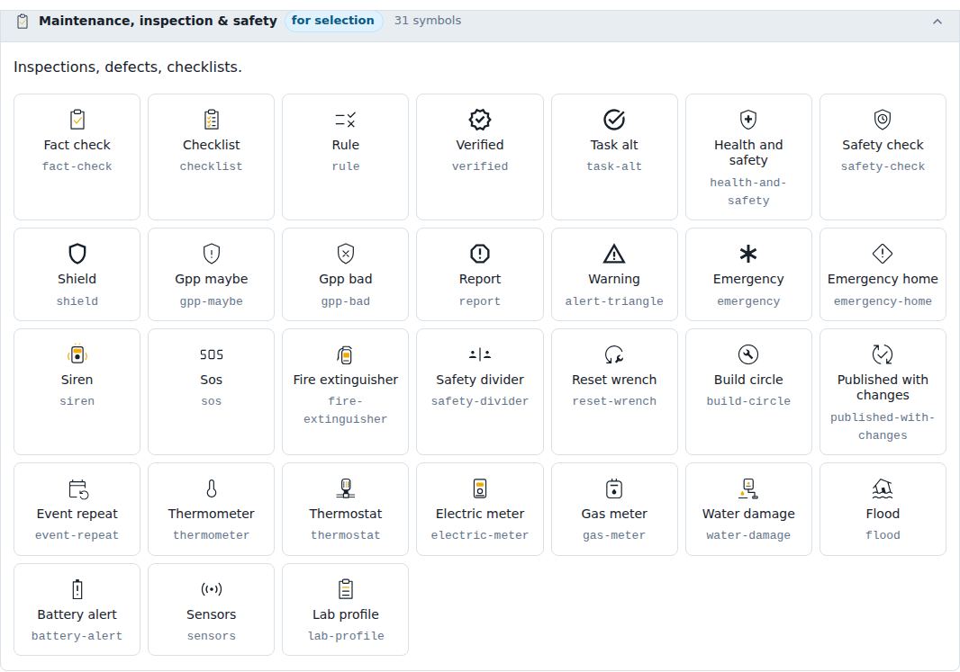Pick the Checklist symbol icon

click(212, 120)
